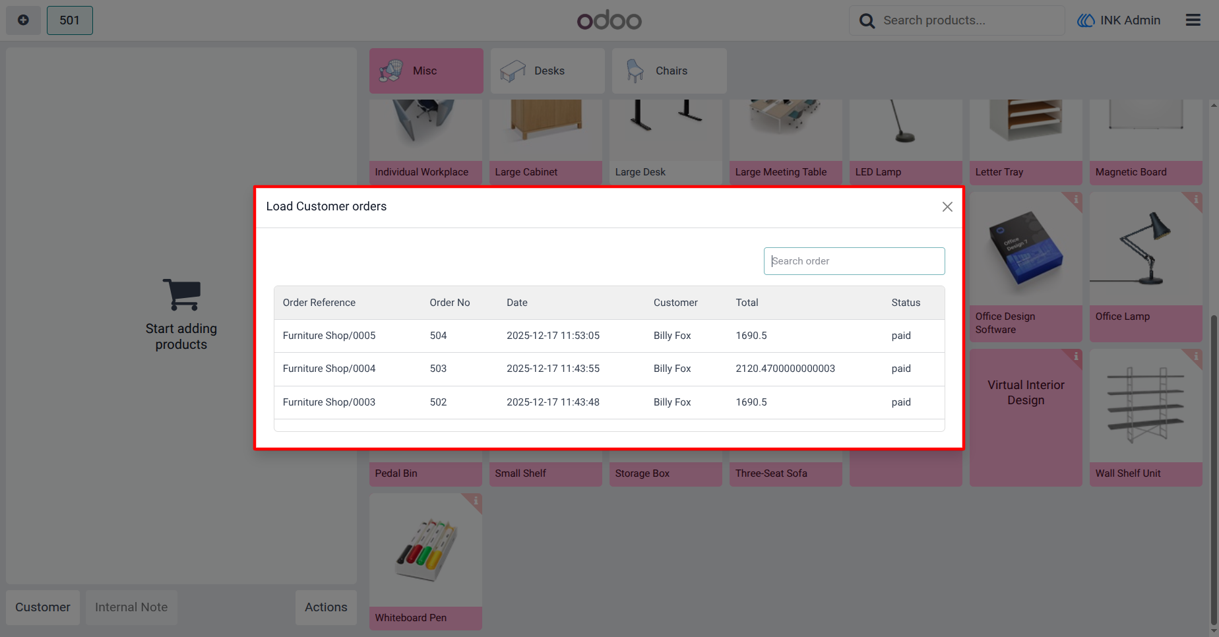Open info icon on Wall Shelf Unit
This screenshot has height=637, width=1219.
1195,356
